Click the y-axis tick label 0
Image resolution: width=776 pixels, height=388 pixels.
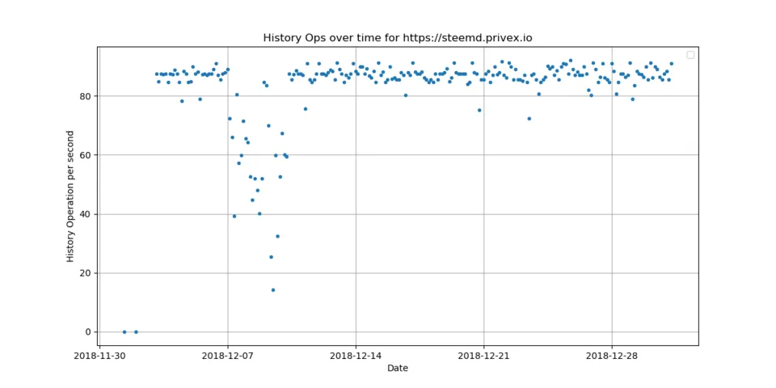click(x=90, y=332)
